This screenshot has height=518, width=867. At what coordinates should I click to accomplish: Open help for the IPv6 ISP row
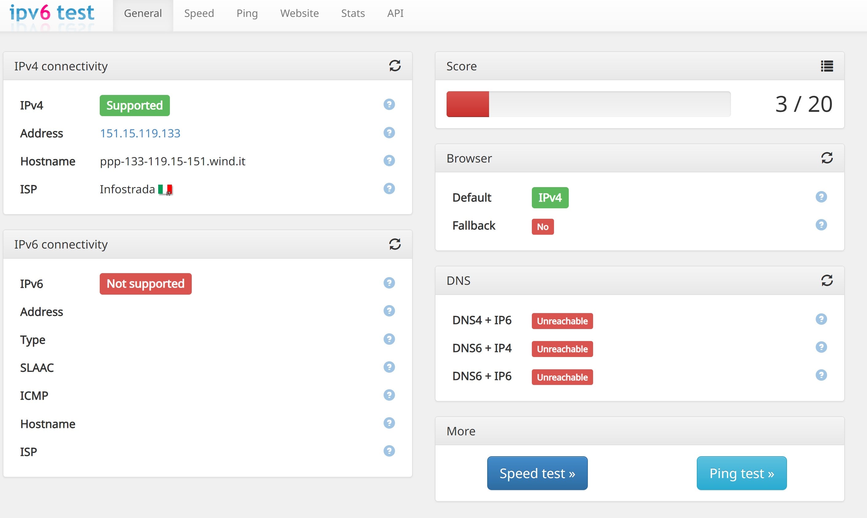coord(389,451)
